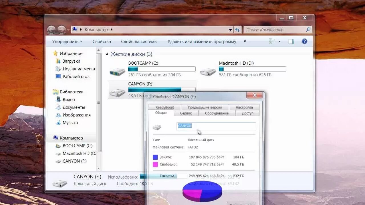Image resolution: width=365 pixels, height=205 pixels.
Task: Open the Документы library
Action: tap(74, 107)
